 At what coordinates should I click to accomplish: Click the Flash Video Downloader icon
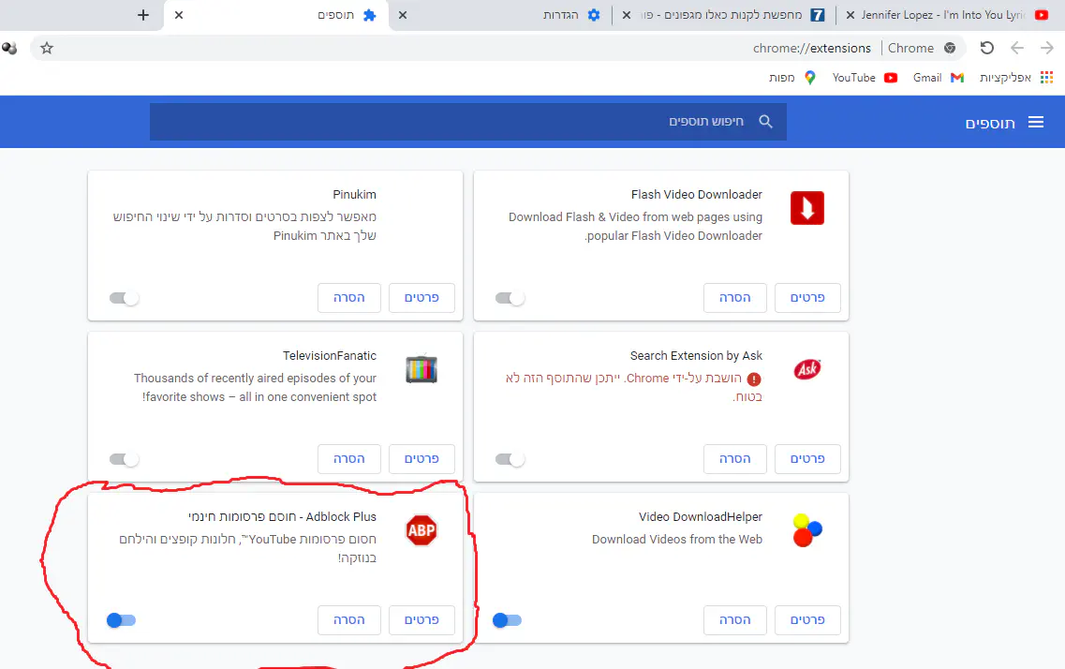(x=806, y=208)
